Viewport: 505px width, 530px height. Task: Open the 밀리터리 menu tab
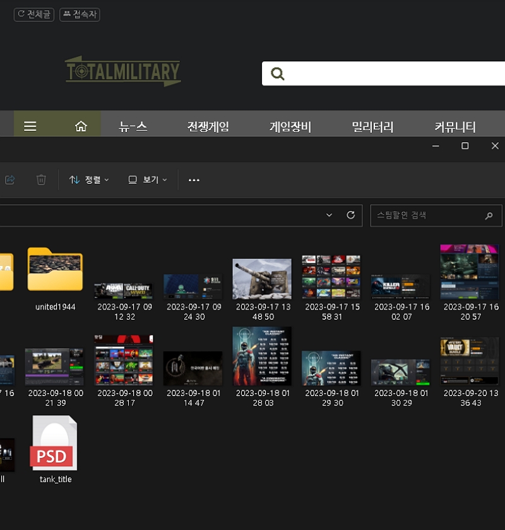click(x=372, y=127)
